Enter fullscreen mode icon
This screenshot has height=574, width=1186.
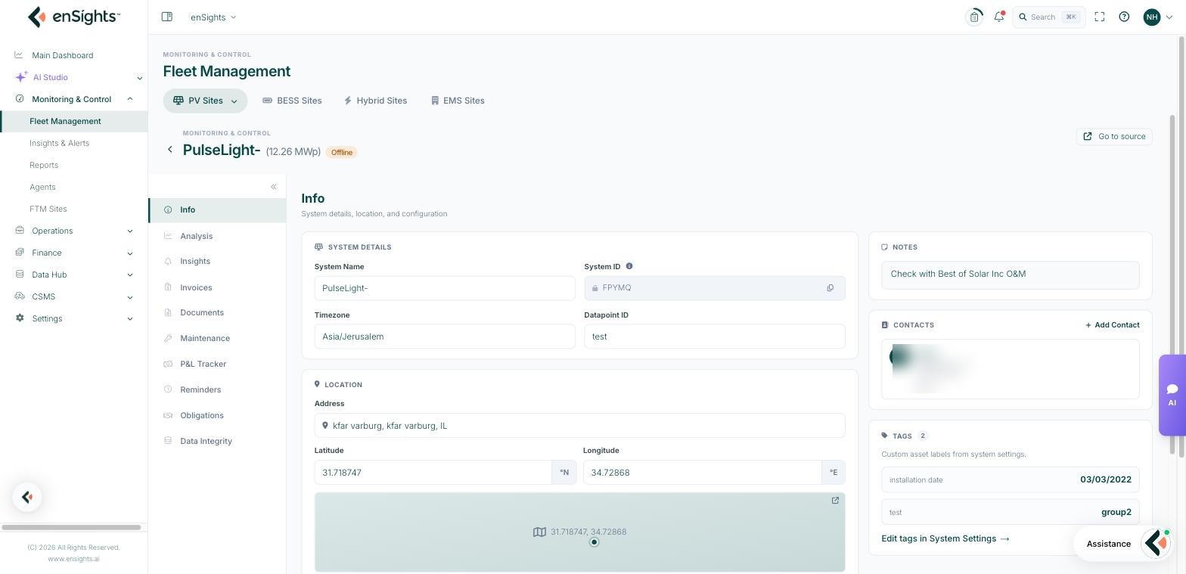1100,17
